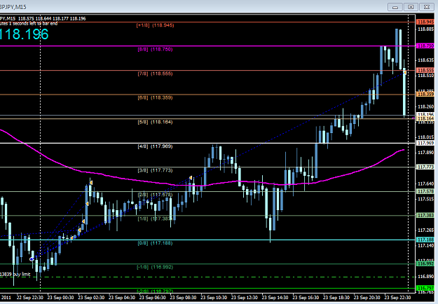The image size is (438, 304).
Task: Select the cyan [0/8] (117.188) level label
Action: pos(156,243)
